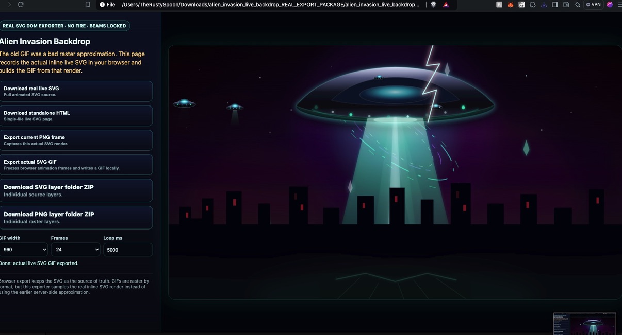Click the Alien Invasion Backdrop heading
Screen dimensions: 622x335
tap(44, 41)
